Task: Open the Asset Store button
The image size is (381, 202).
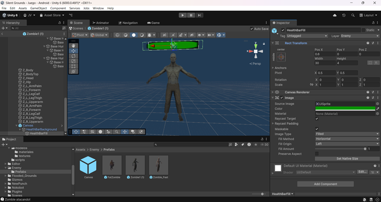Action: point(52,15)
